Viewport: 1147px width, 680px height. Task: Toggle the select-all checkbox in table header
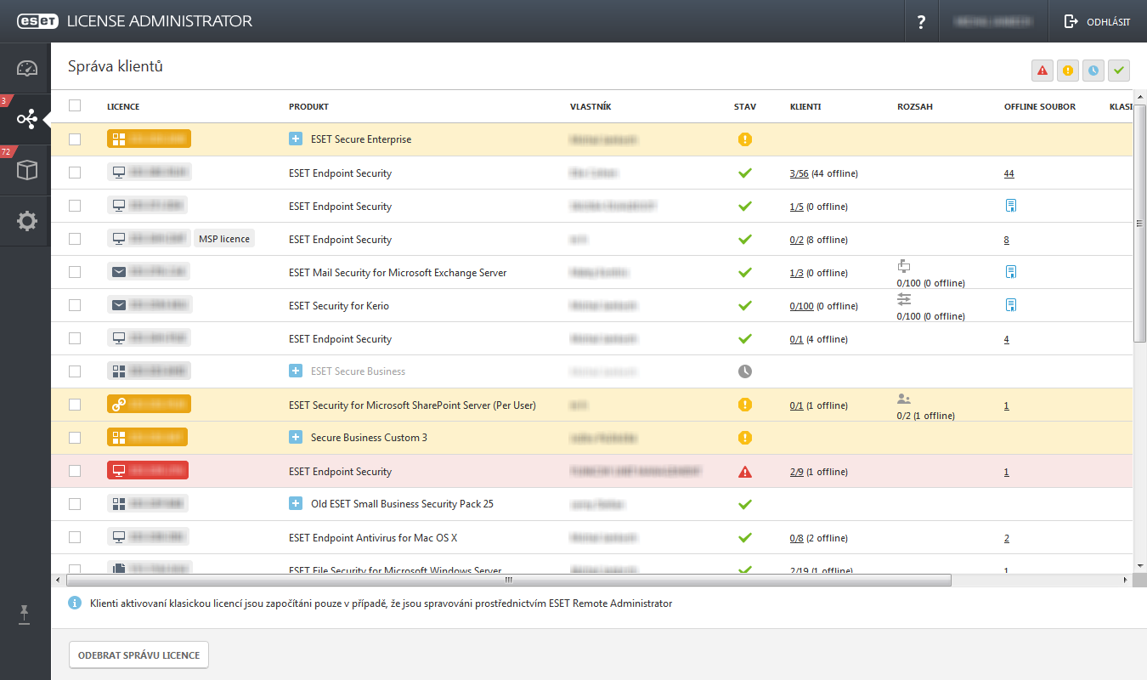75,105
